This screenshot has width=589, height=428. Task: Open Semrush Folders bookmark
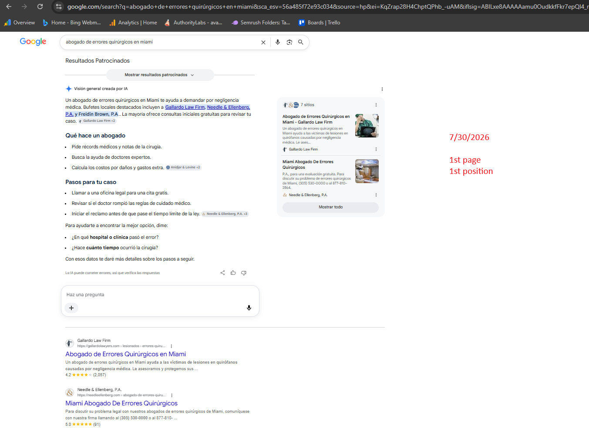coord(261,23)
